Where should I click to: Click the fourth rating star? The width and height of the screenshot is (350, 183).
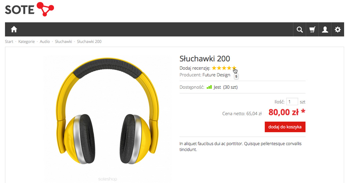[x=229, y=68]
